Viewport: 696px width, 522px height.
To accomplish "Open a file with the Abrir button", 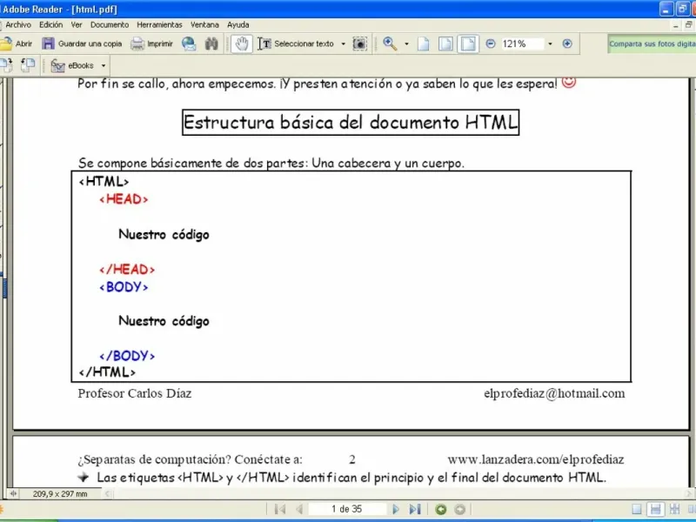I will [17, 43].
